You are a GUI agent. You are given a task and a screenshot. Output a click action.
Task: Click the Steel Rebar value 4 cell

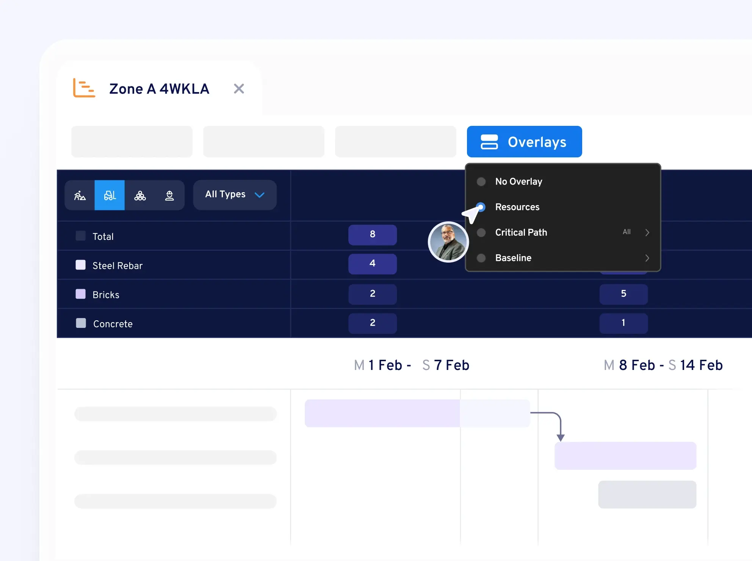[x=373, y=264]
